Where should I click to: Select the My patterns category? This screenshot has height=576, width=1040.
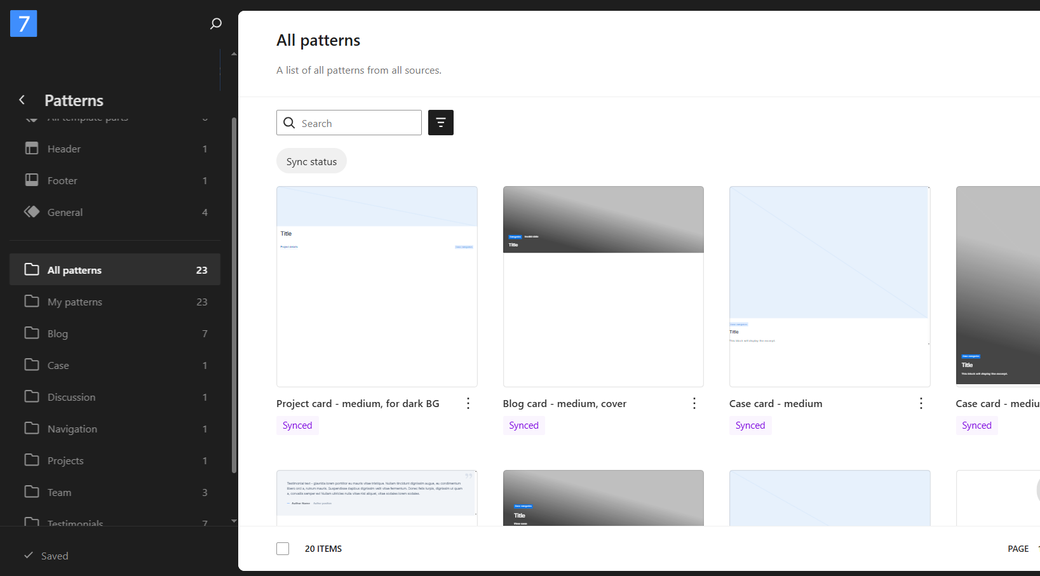click(x=114, y=302)
